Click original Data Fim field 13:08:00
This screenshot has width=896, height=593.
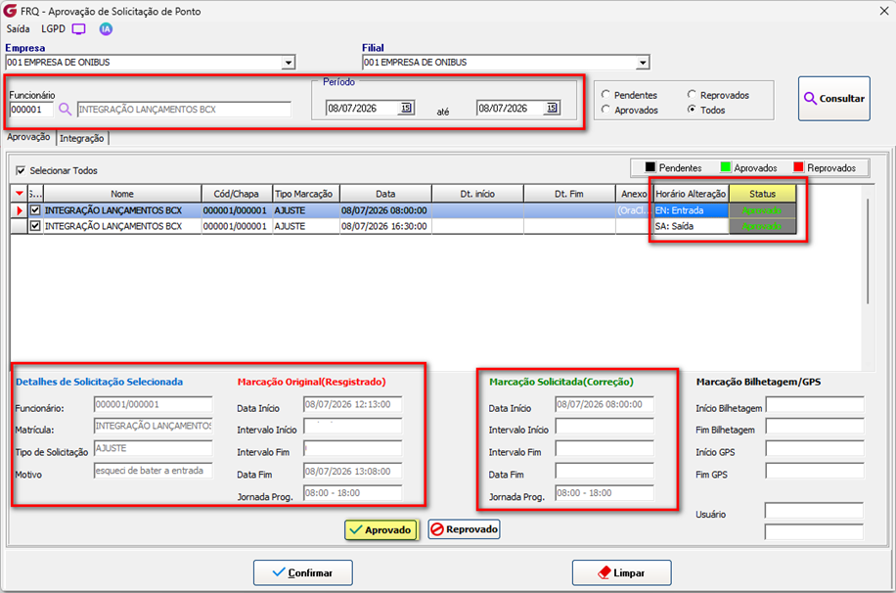(352, 472)
